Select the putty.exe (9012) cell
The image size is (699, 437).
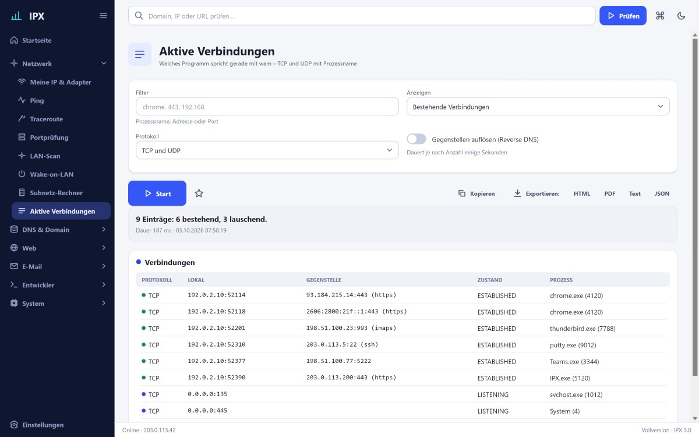click(573, 345)
